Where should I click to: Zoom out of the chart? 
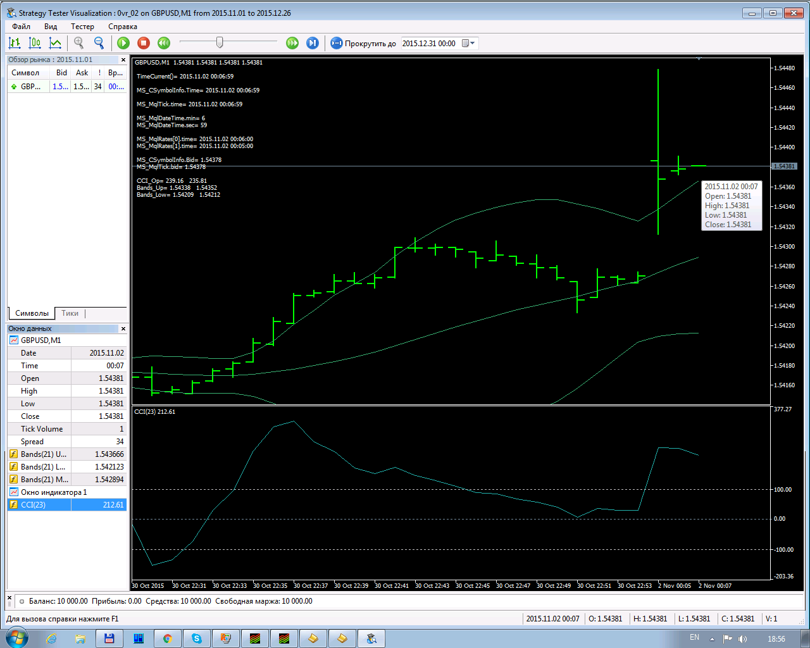pos(99,43)
